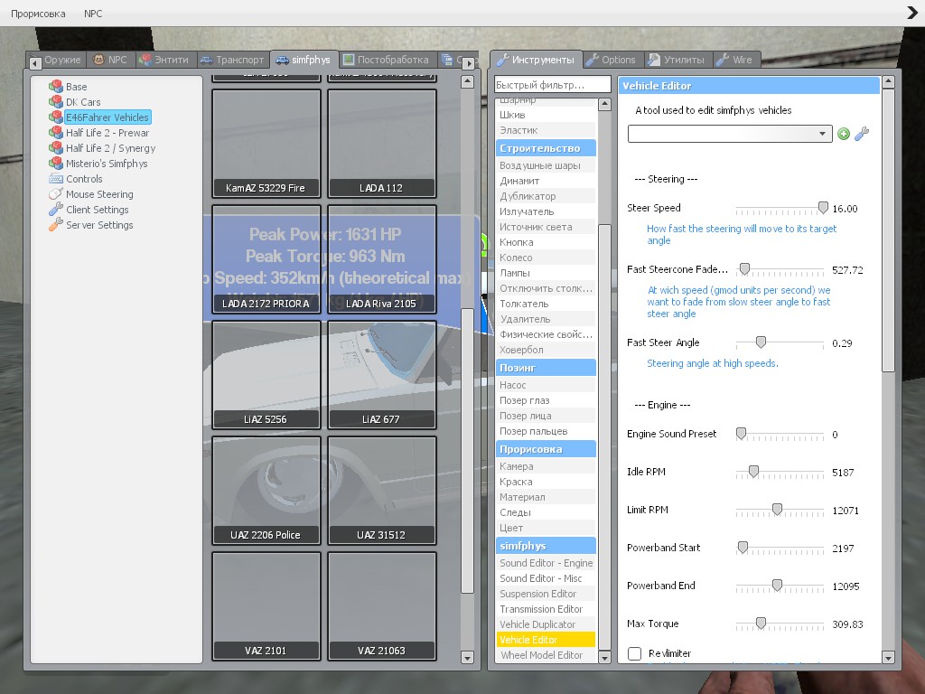Switch to the Options tab

click(x=612, y=60)
